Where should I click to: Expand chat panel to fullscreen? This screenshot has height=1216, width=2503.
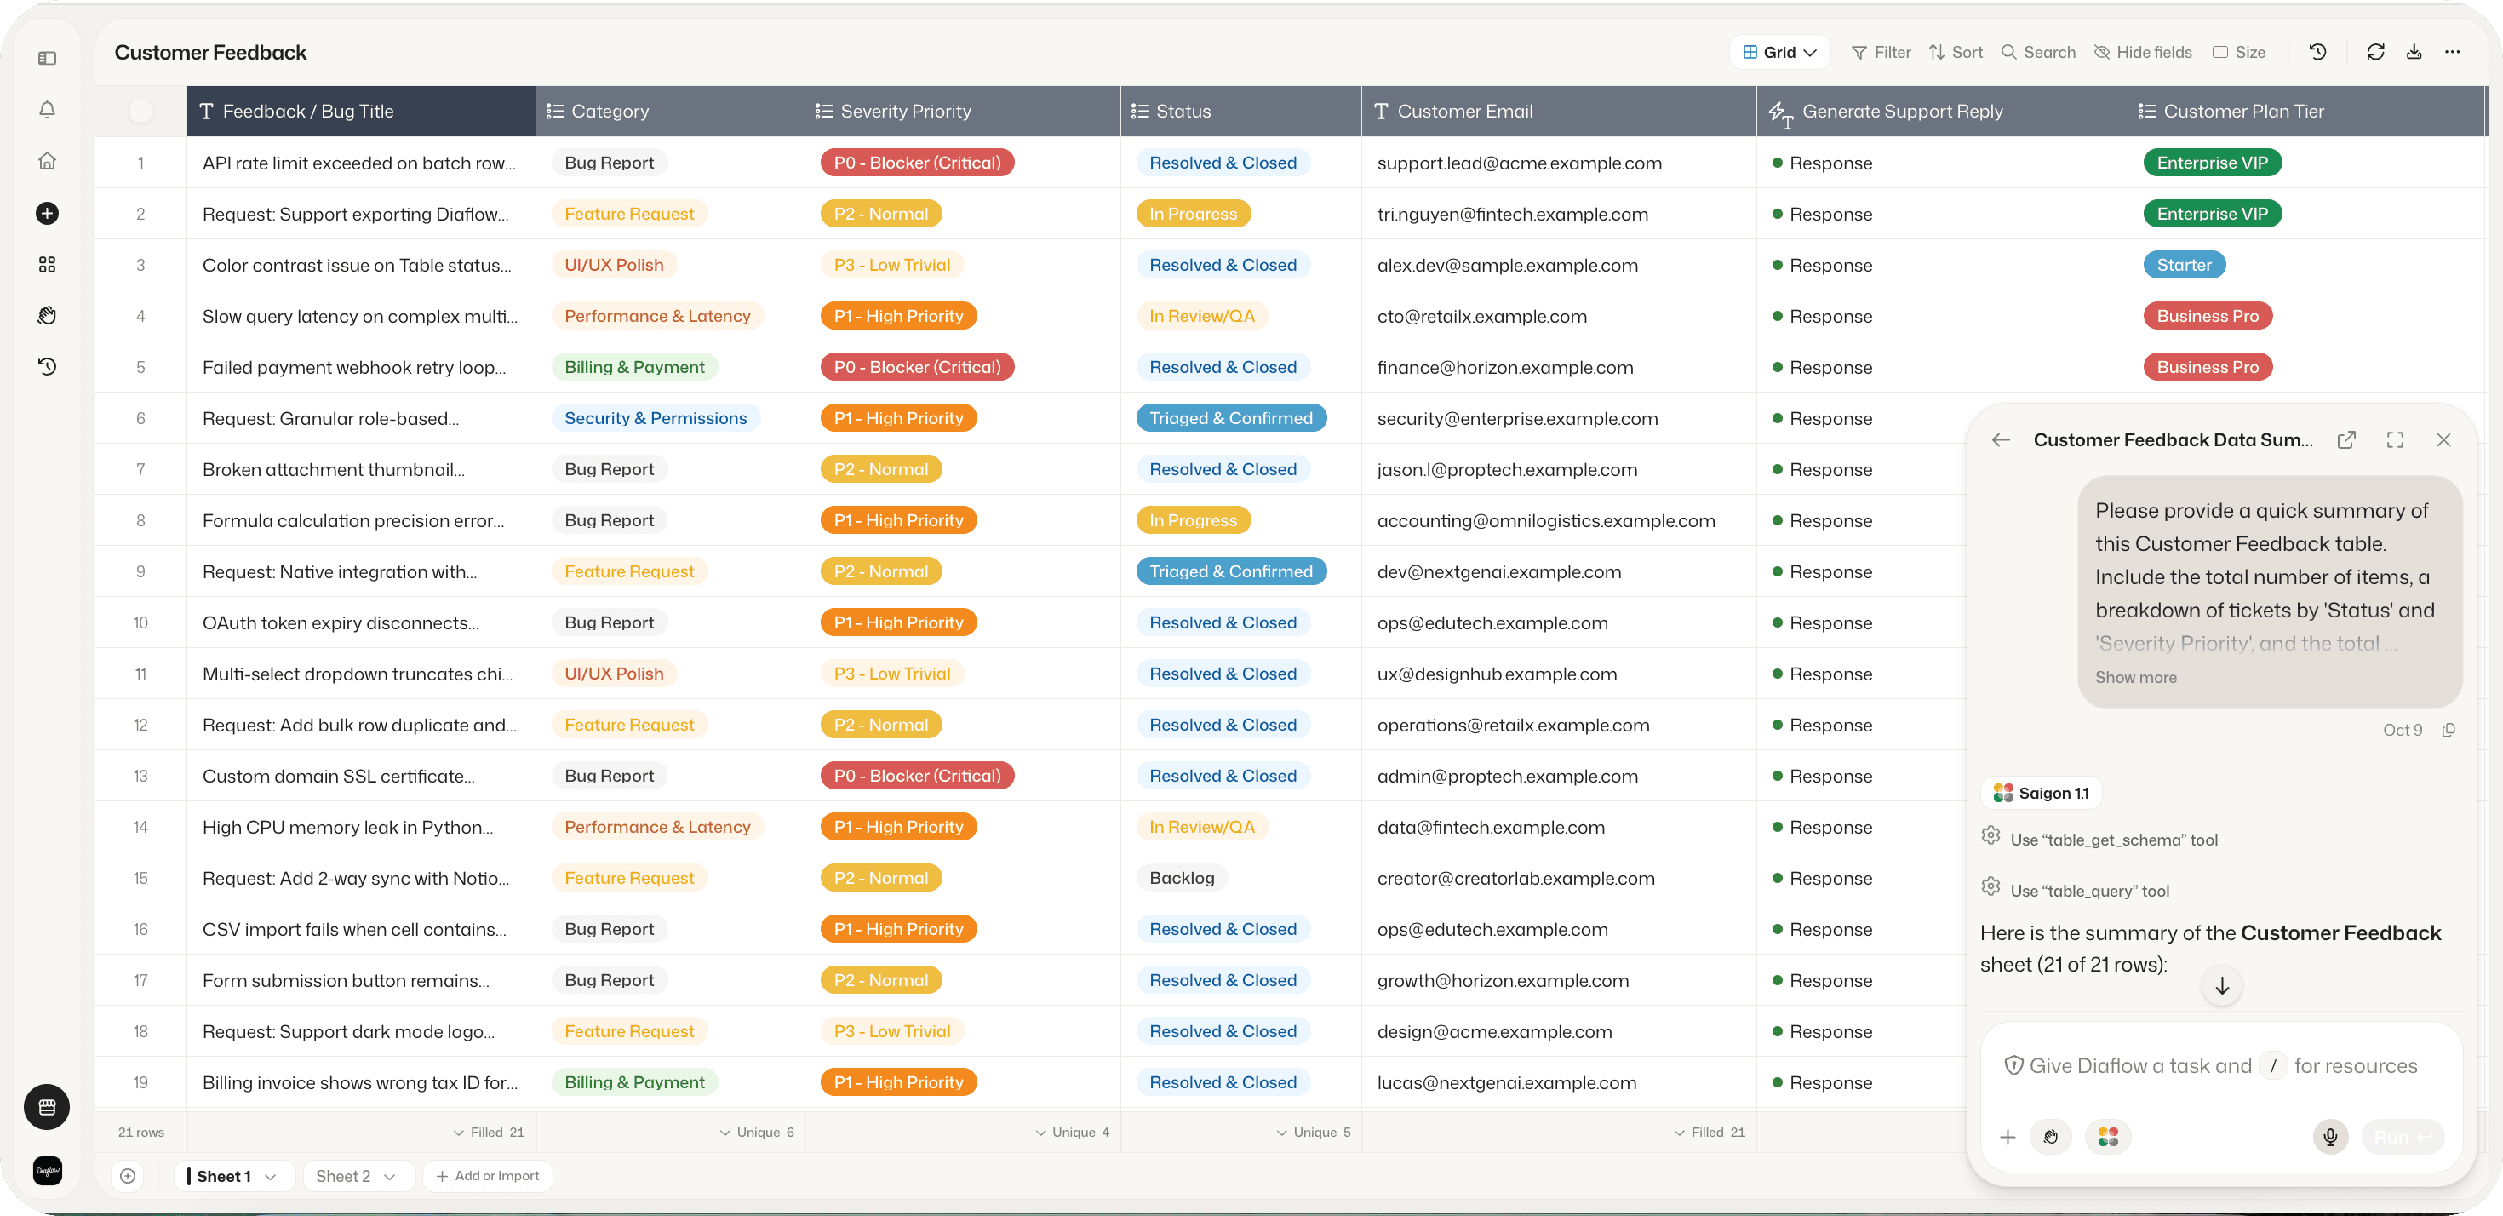2395,440
